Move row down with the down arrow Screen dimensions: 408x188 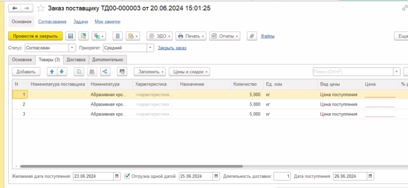point(61,72)
